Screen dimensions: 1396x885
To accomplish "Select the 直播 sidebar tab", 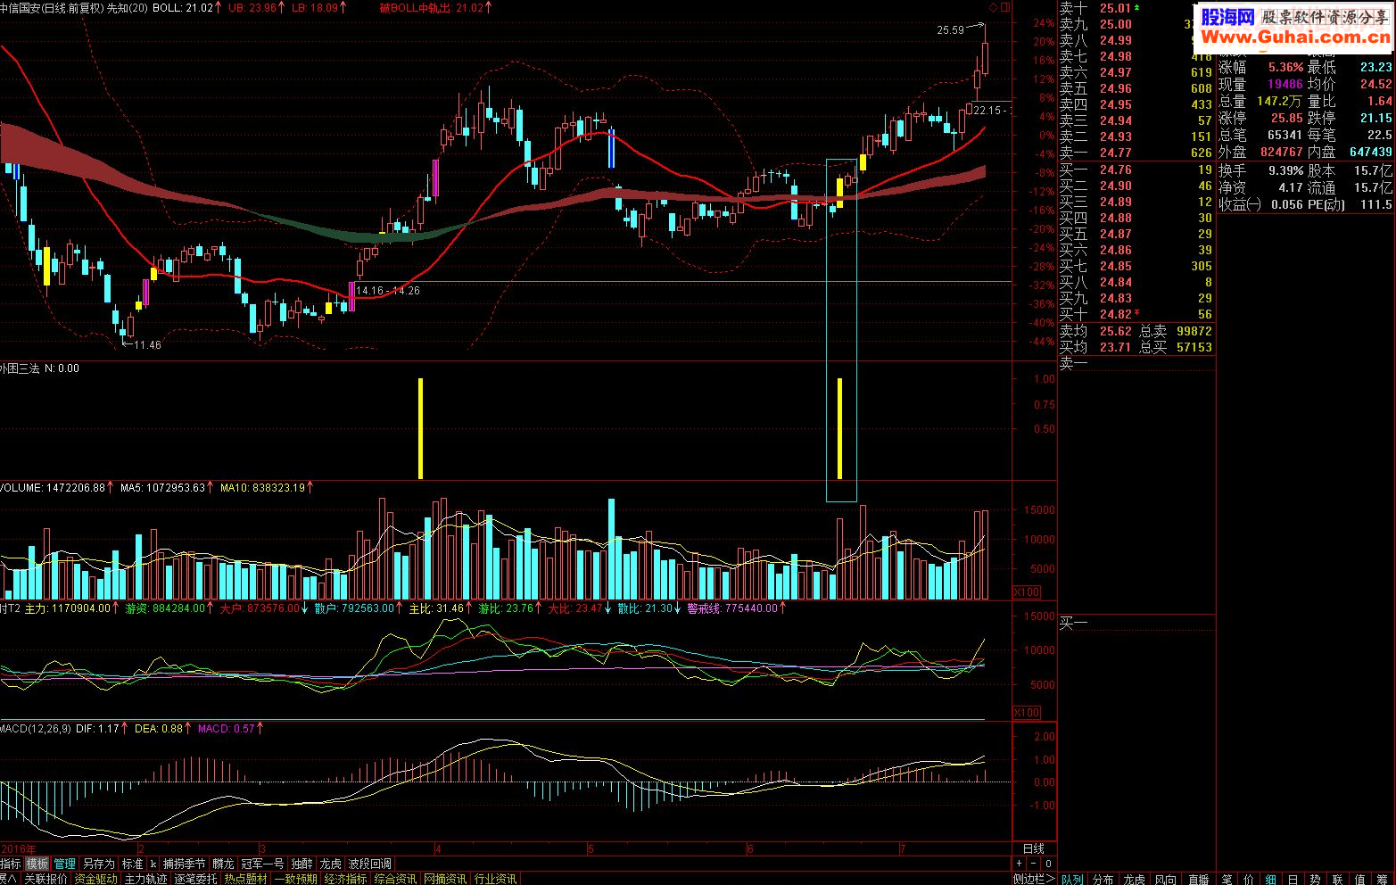I will pos(1198,879).
